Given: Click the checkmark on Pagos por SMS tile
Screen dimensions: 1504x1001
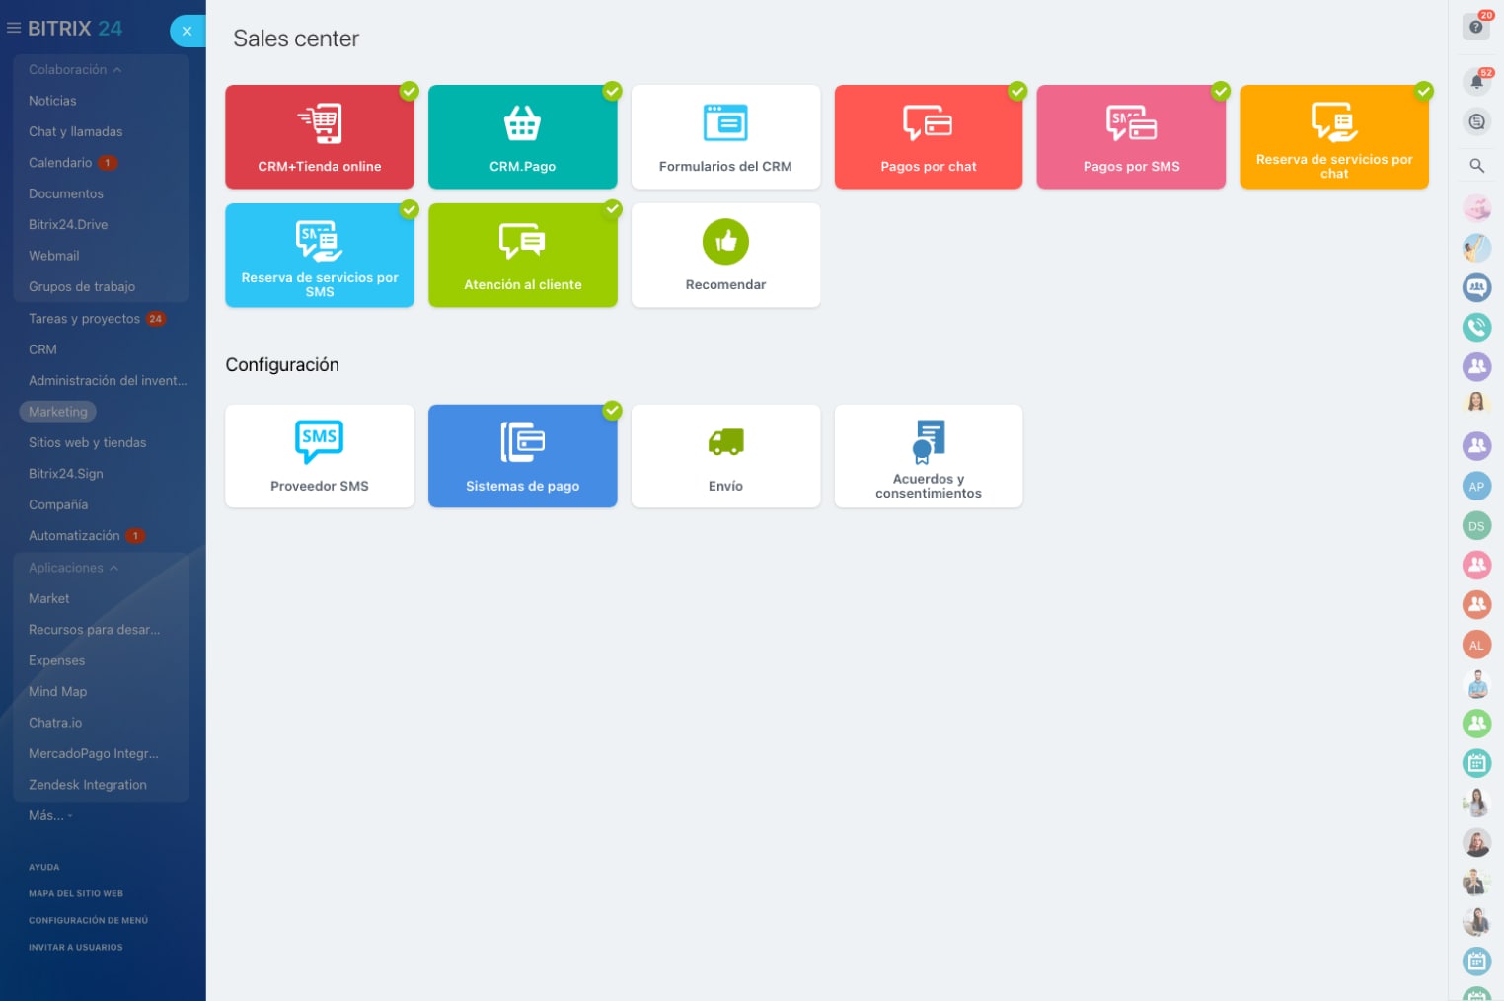Looking at the screenshot, I should coord(1221,91).
